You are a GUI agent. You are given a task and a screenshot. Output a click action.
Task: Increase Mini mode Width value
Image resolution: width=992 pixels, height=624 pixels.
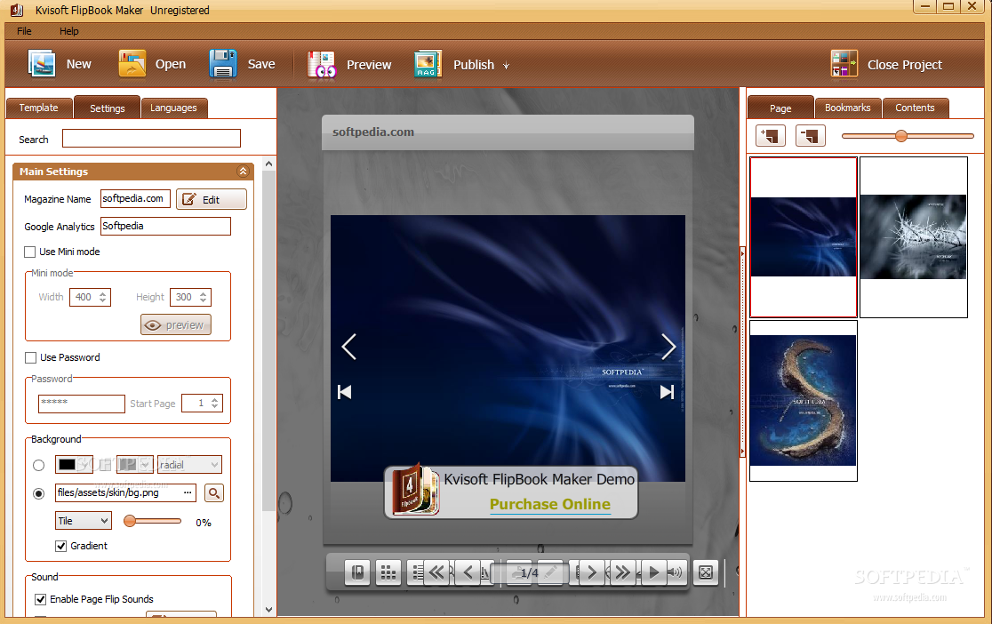tap(102, 293)
